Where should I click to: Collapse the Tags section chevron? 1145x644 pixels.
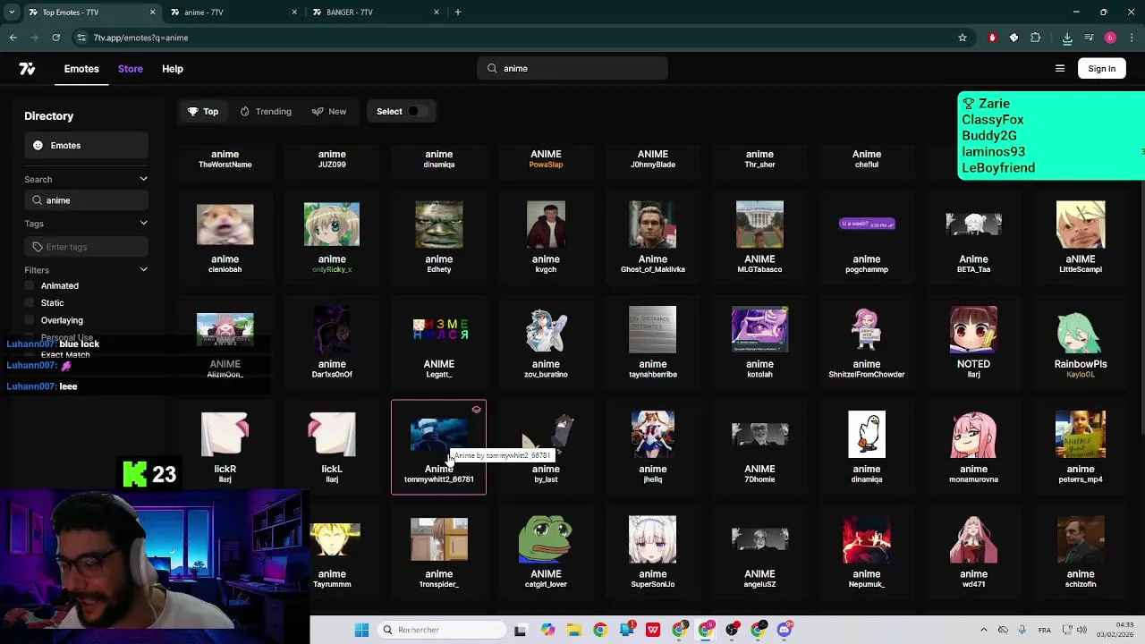point(143,223)
